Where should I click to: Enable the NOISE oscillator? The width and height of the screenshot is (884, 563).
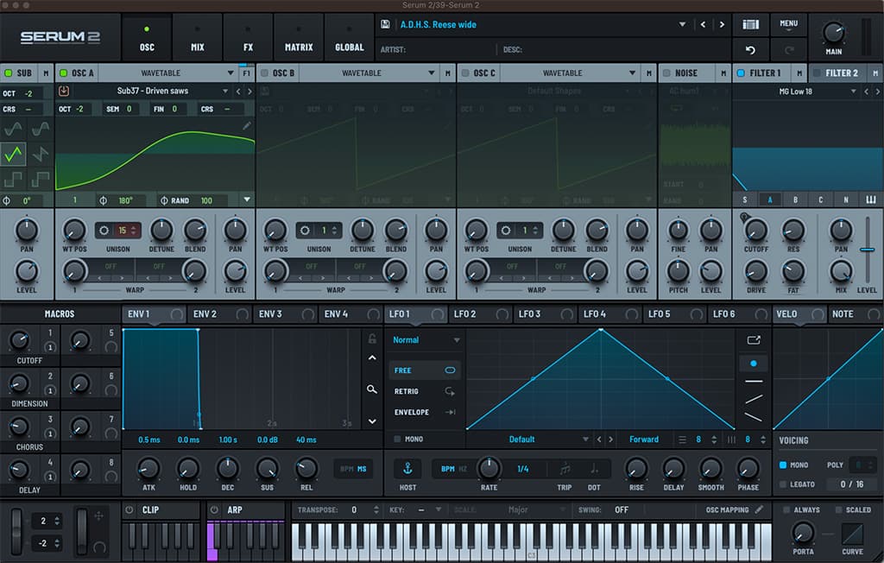[666, 73]
